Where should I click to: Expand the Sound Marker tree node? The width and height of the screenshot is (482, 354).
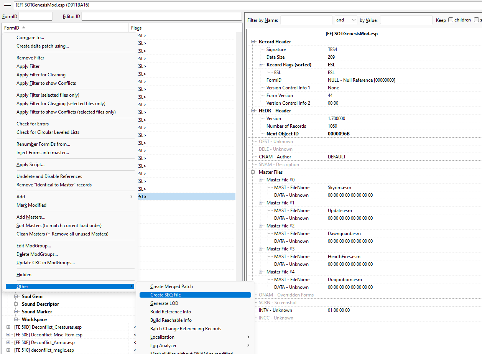[x=16, y=312]
